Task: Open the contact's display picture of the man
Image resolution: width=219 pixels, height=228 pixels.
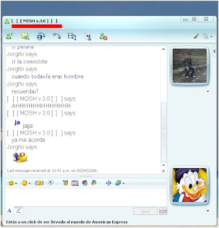Action: pos(189,66)
